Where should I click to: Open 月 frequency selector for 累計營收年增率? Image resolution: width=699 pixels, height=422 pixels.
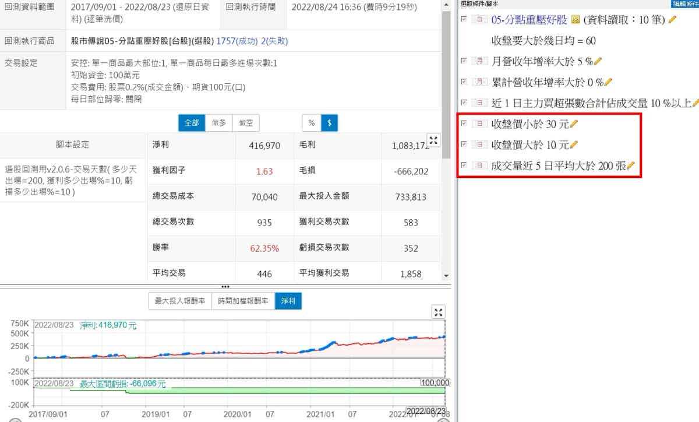(x=479, y=82)
